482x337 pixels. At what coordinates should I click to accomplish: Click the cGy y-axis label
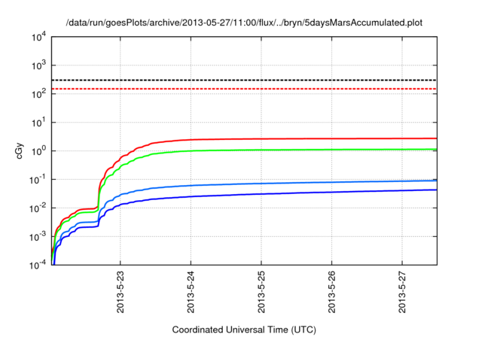click(20, 151)
